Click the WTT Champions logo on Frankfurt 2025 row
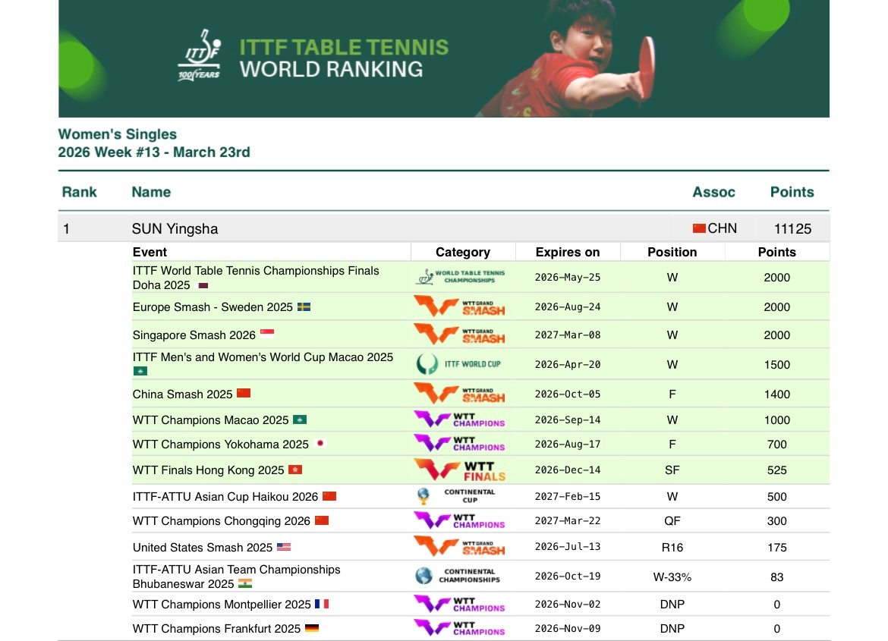The image size is (888, 641). pos(459,627)
